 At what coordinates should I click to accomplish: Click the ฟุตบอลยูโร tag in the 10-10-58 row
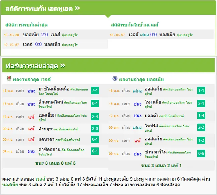point(70,35)
